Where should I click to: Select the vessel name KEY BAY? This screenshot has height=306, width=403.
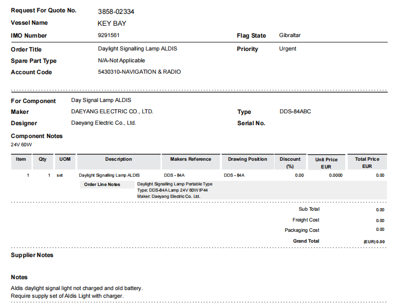click(x=112, y=23)
